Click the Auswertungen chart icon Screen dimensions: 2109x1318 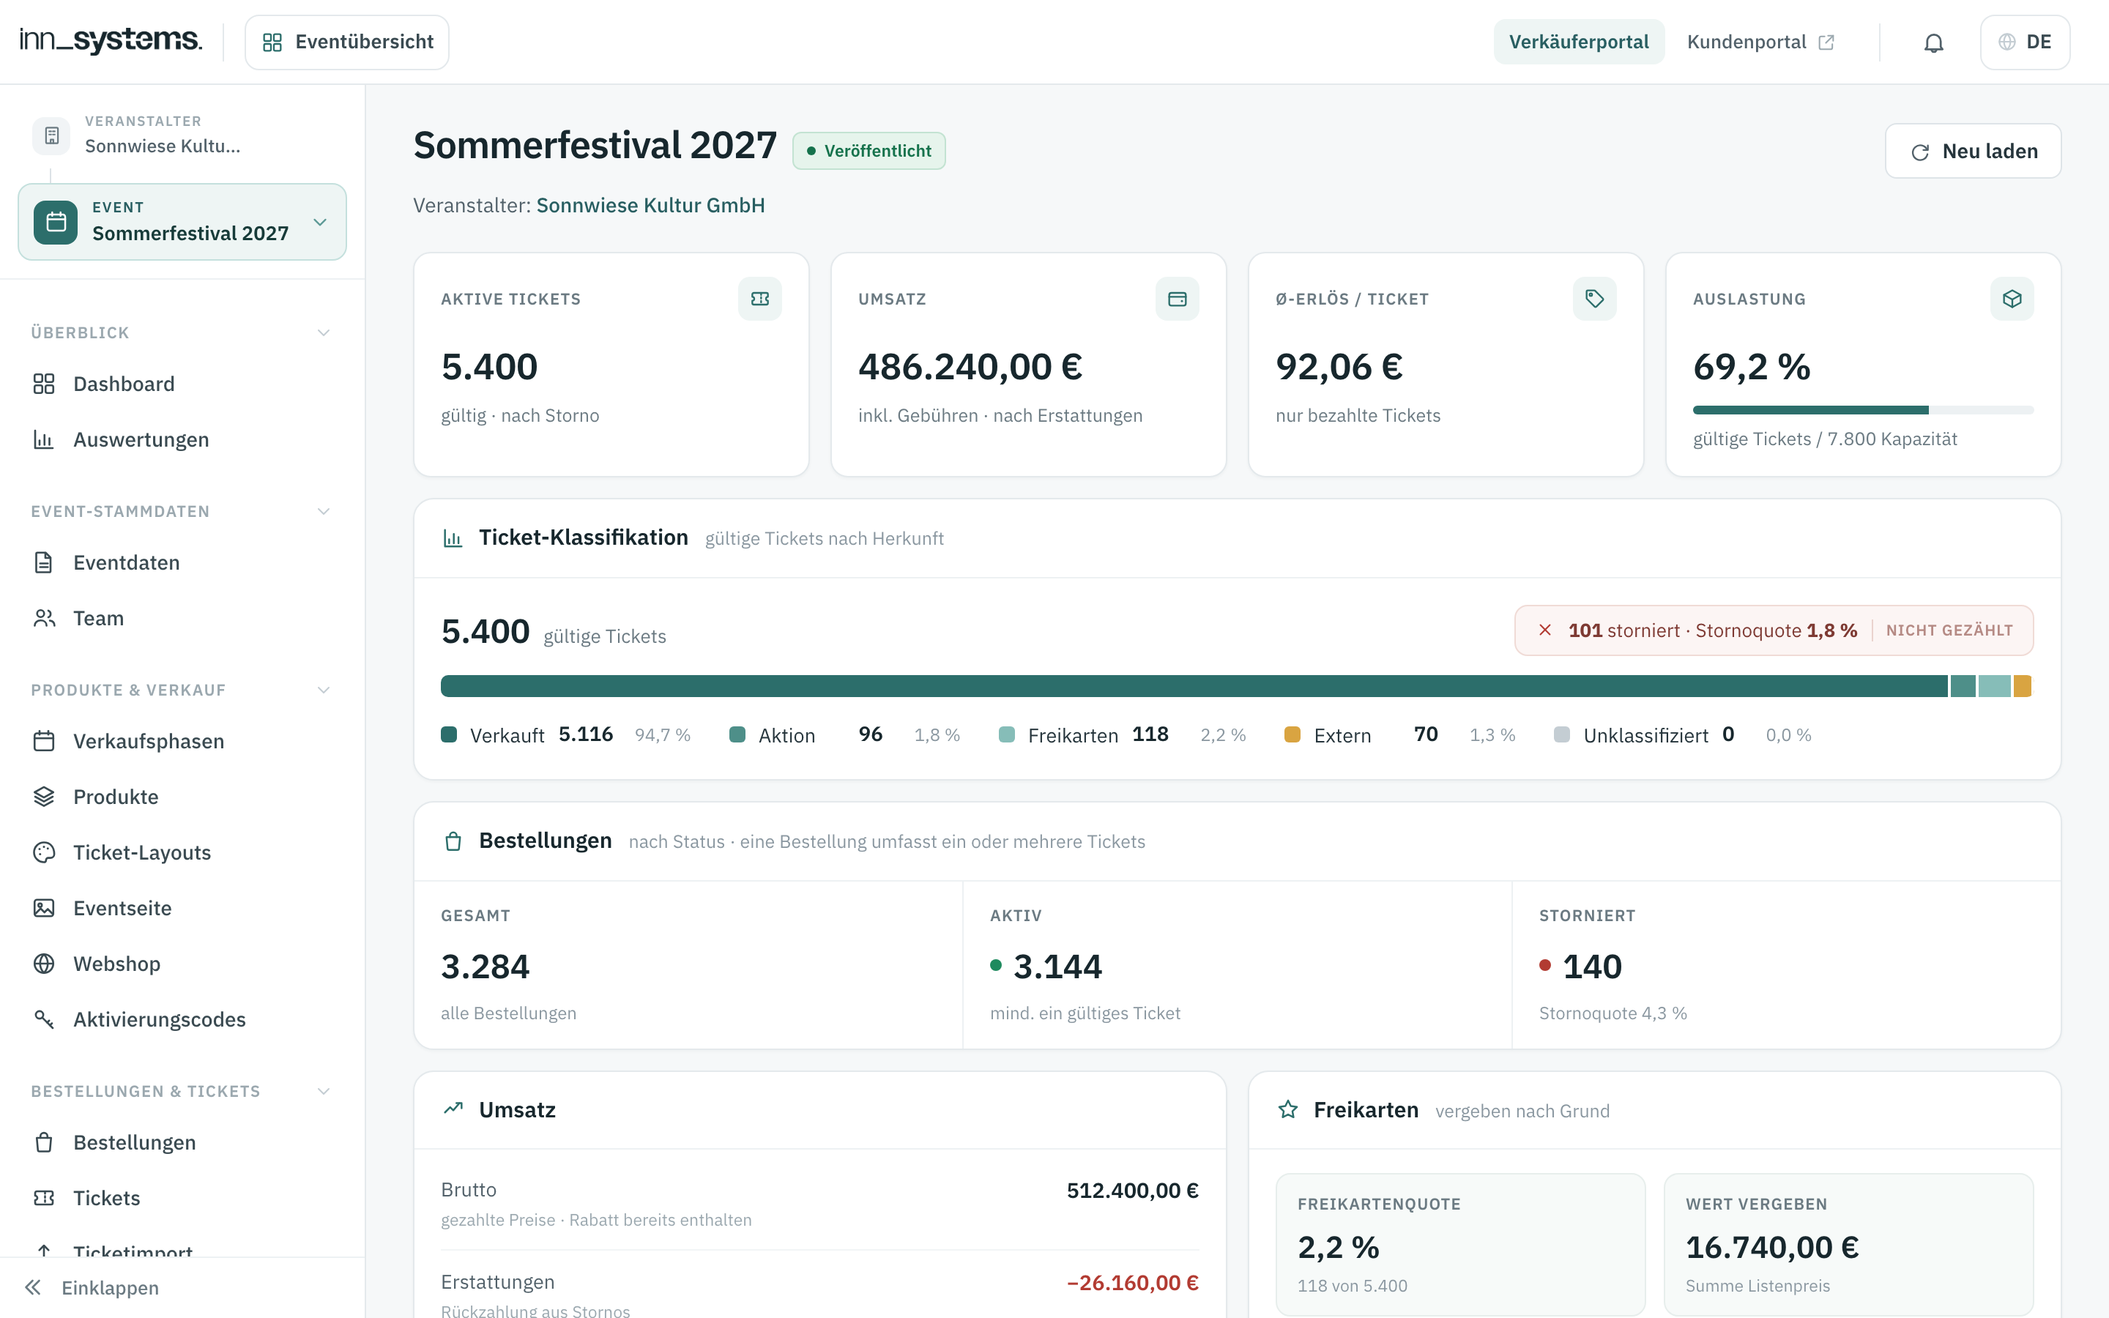44,439
